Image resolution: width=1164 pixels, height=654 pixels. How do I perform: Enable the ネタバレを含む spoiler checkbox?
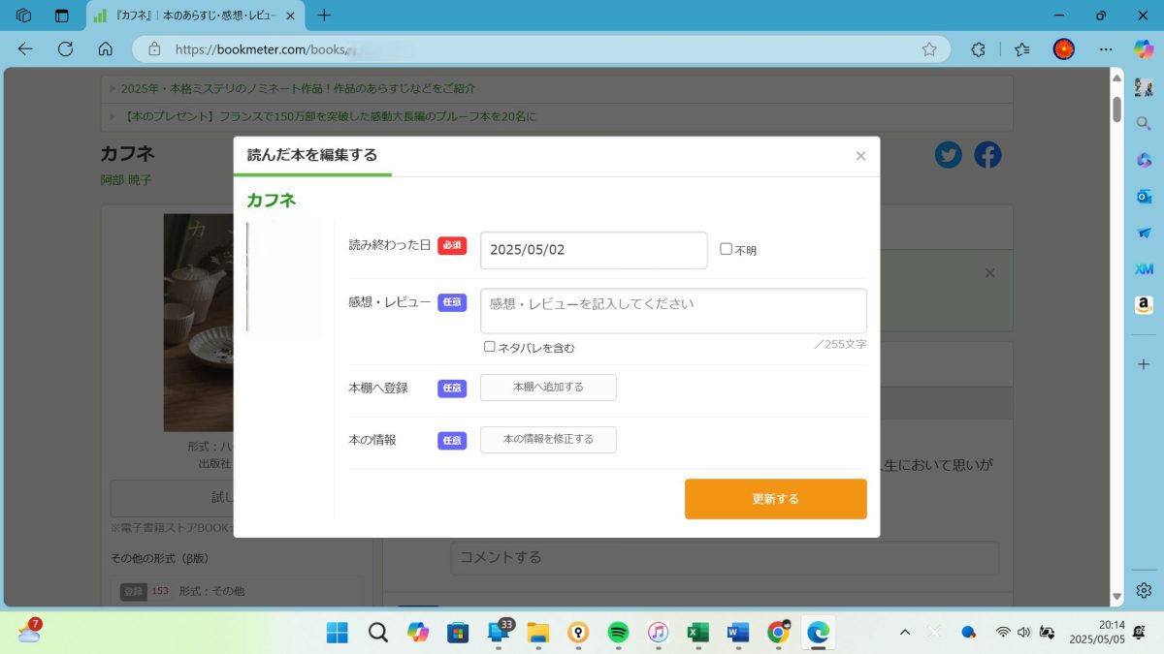[x=490, y=347]
